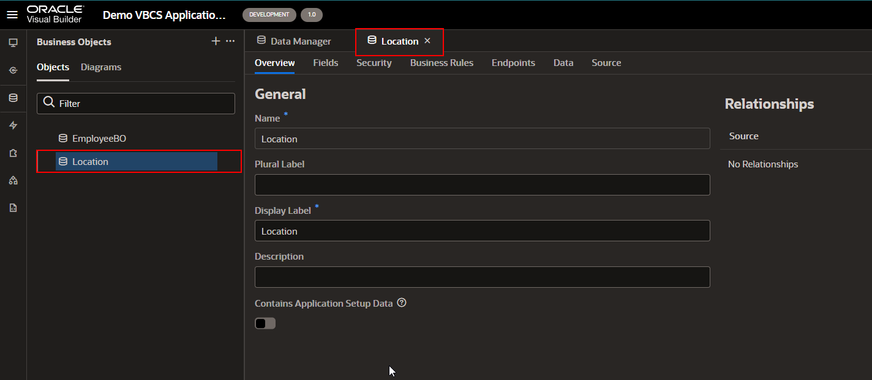This screenshot has width=872, height=380.
Task: Open Business Objects database icon in sidebar
Action: [x=13, y=98]
